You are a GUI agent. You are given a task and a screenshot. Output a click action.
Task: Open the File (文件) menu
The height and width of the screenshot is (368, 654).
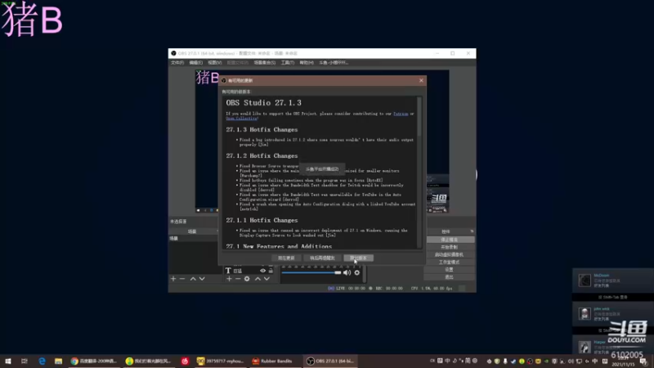(177, 63)
